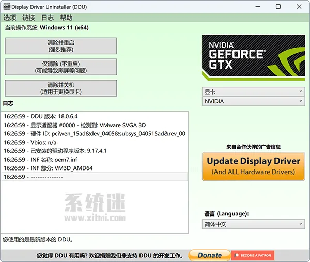Screen dimensions: 310x262
Task: Click the DDU app icon in title bar
Action: tap(7, 7)
